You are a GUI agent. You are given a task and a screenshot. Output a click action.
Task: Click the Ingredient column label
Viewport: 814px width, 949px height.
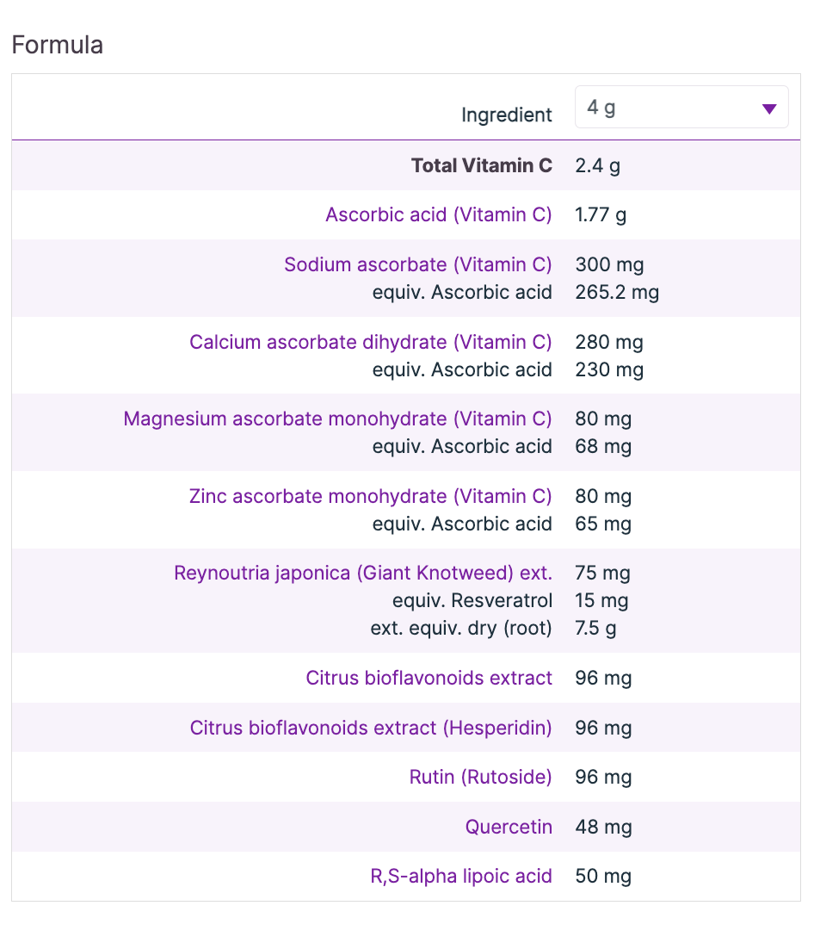pyautogui.click(x=507, y=115)
